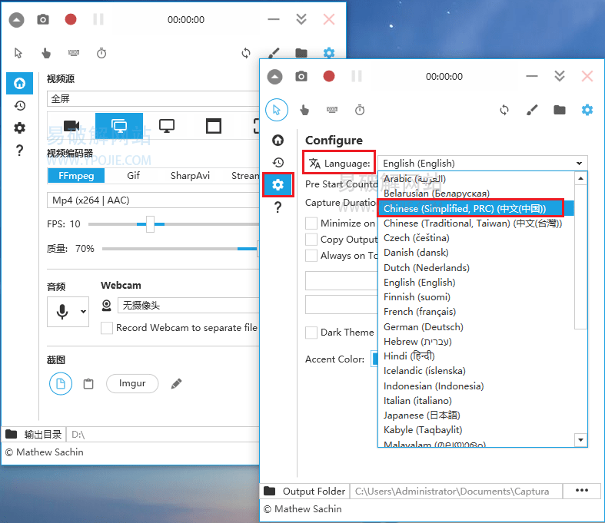Click the red record button in front window
Viewport: 605px width, 523px height.
tap(329, 76)
